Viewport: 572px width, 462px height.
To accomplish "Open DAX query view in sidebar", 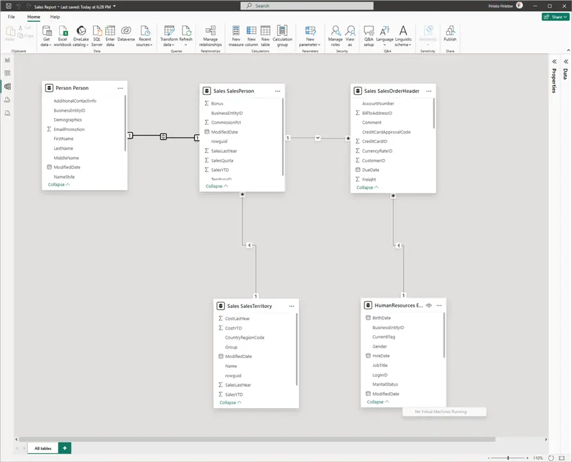I will [7, 100].
